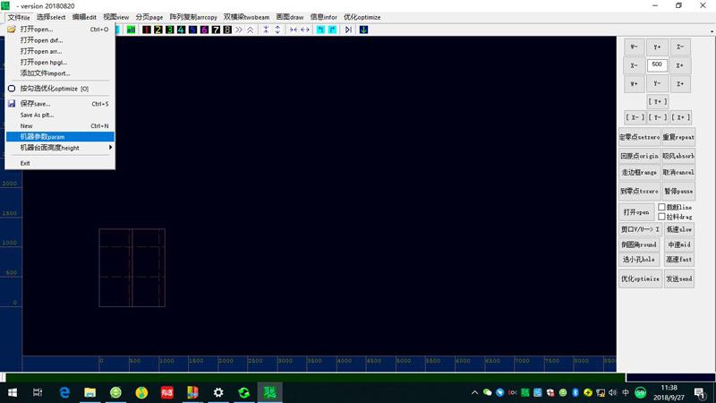Click the 吸风absorb button
Screen dimensions: 716x403
(x=678, y=156)
